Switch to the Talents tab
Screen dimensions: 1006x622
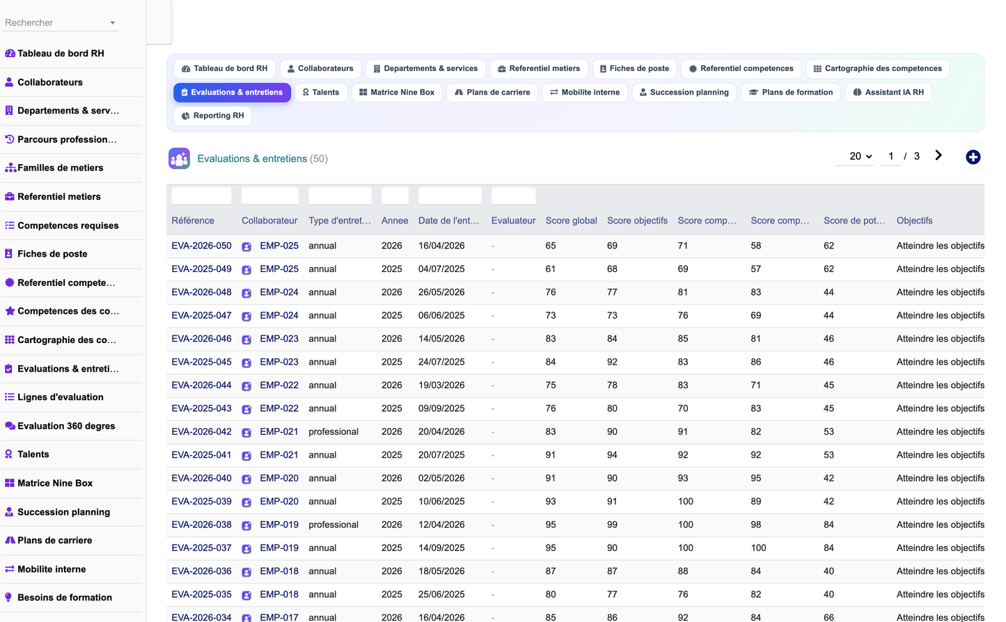tap(321, 93)
